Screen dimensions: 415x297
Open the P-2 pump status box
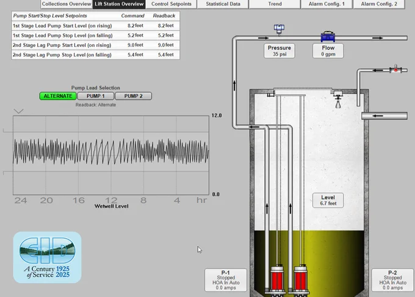click(392, 280)
